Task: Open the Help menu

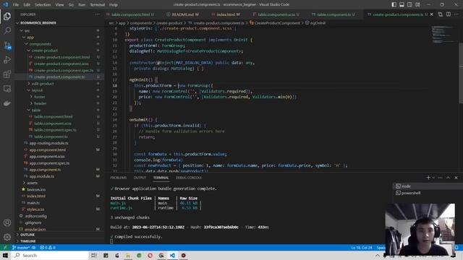Action: point(114,5)
